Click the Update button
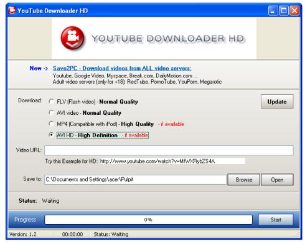 [x=277, y=102]
